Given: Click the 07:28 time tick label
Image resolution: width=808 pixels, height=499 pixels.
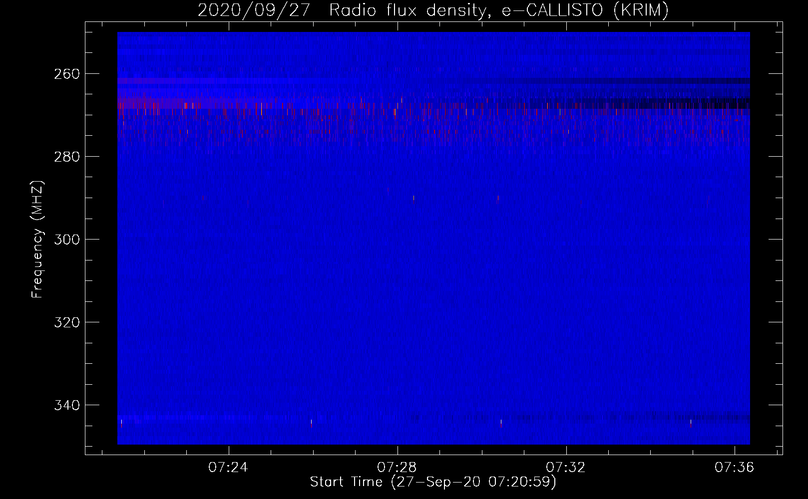Looking at the screenshot, I should (397, 468).
